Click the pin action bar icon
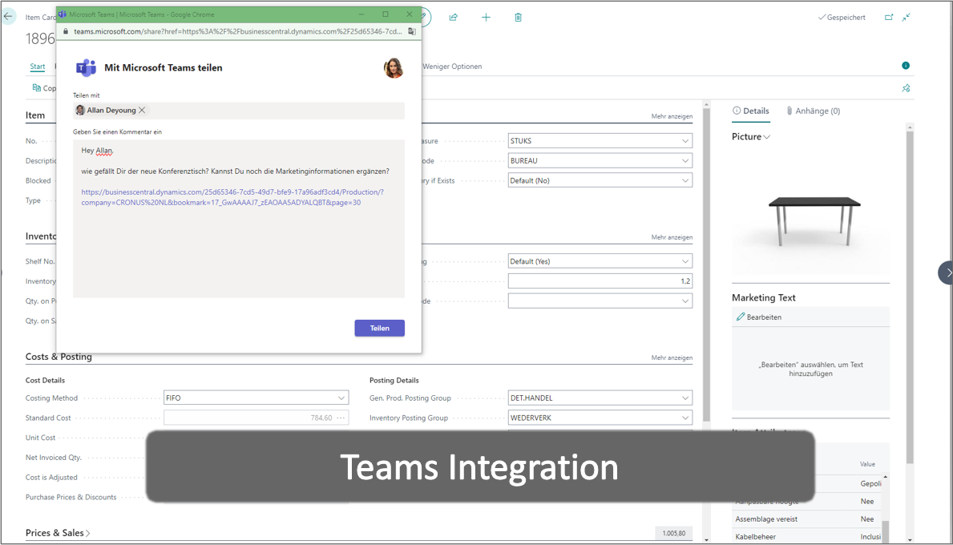 (906, 88)
